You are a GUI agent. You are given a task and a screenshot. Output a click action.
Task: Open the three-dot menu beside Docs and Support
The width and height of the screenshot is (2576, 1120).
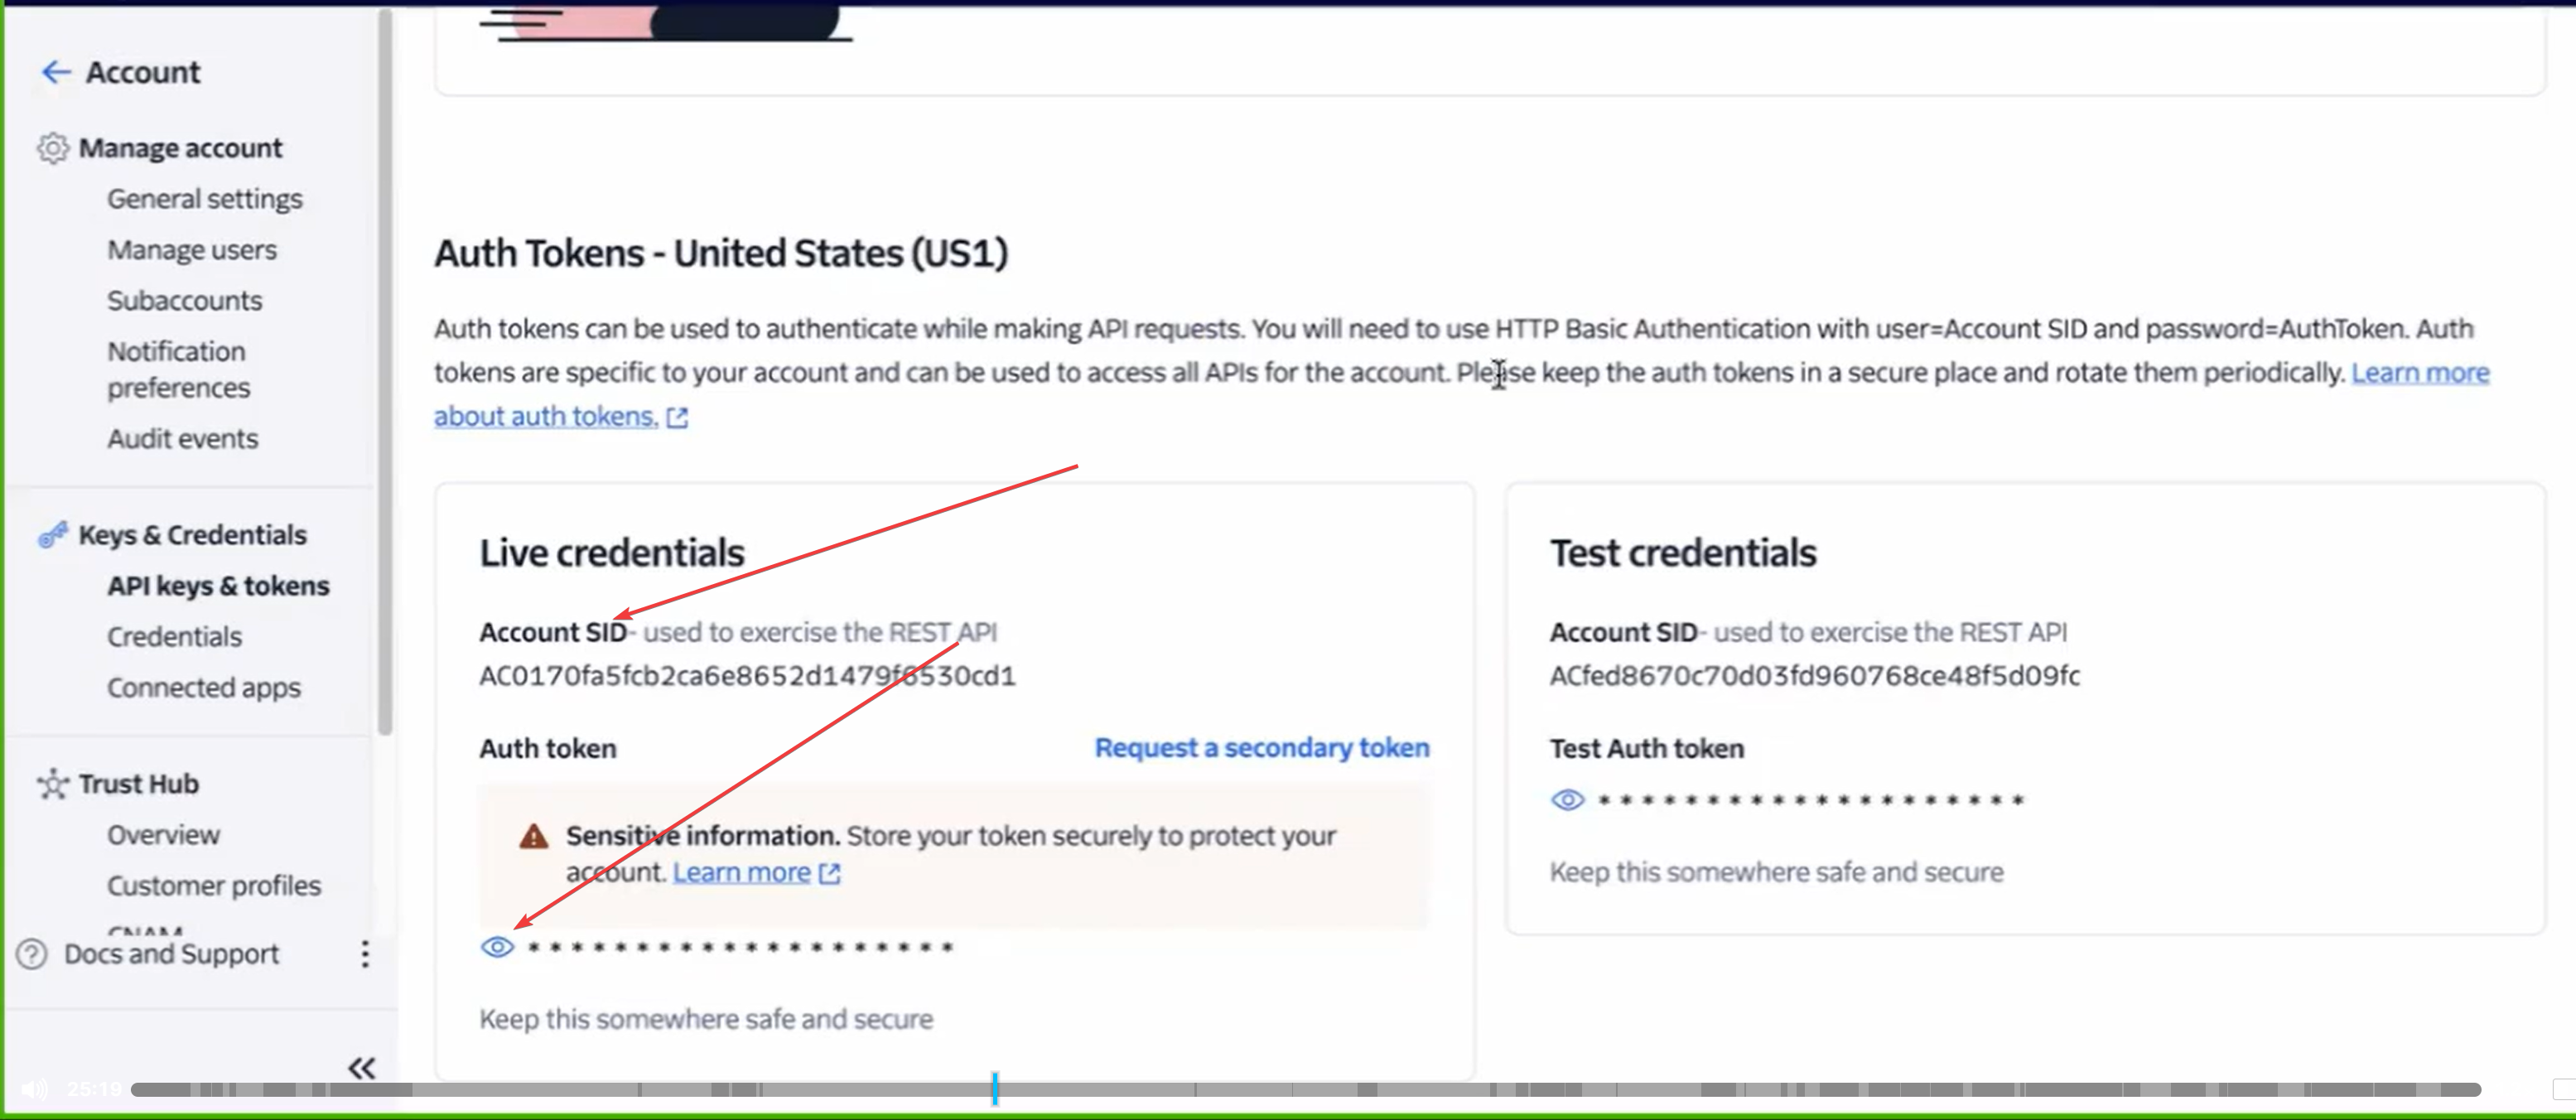(365, 954)
